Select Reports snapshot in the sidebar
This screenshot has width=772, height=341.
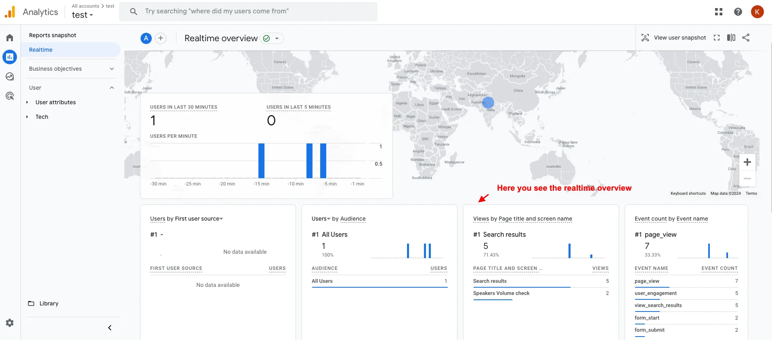[x=52, y=36]
